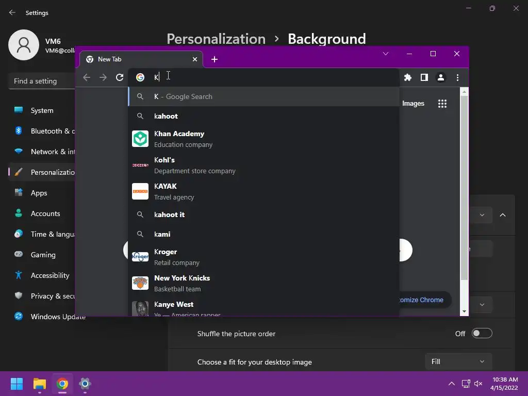Open the clock showing 10:38 AM

coord(504,384)
